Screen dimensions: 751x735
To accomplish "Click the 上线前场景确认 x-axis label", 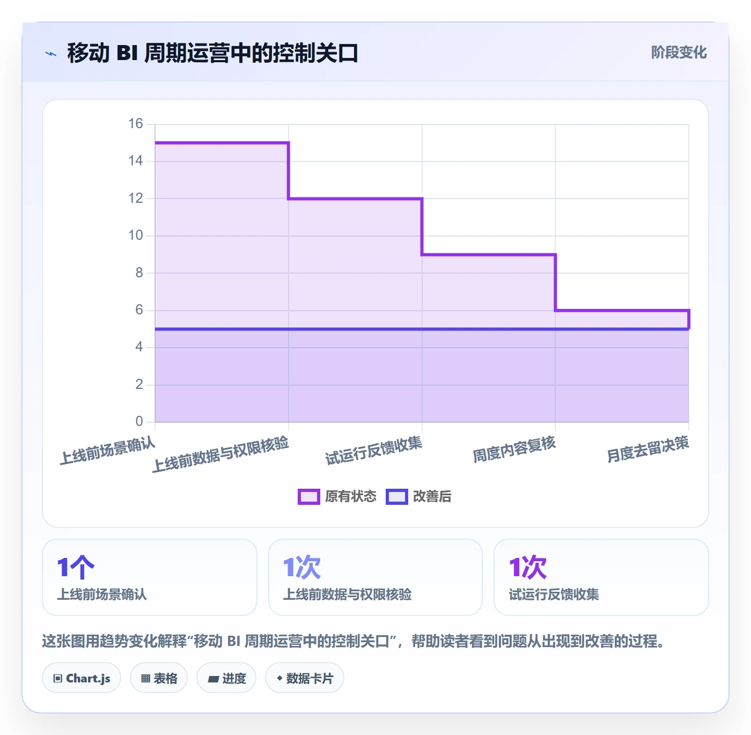I will pos(107,451).
